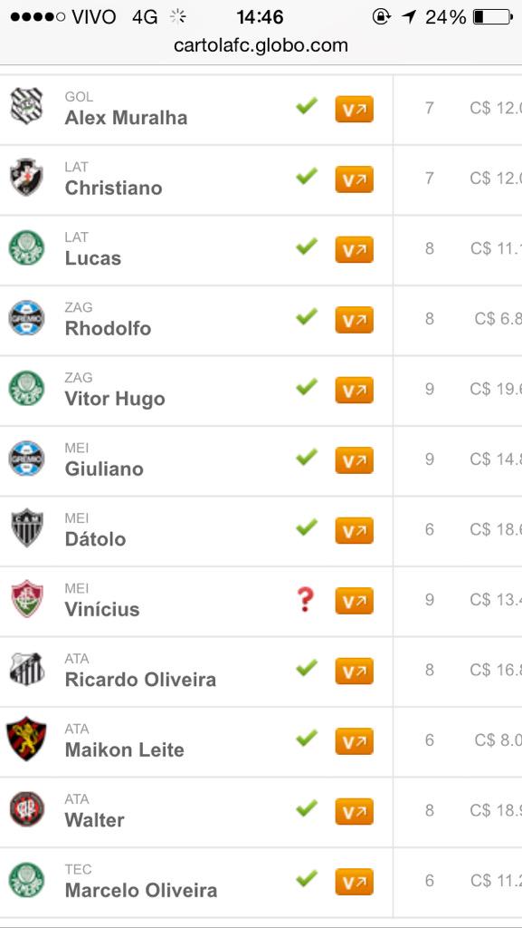Viewport: 522px width, 928px height.
Task: Tap the green check status for Giuliano
Action: (307, 457)
